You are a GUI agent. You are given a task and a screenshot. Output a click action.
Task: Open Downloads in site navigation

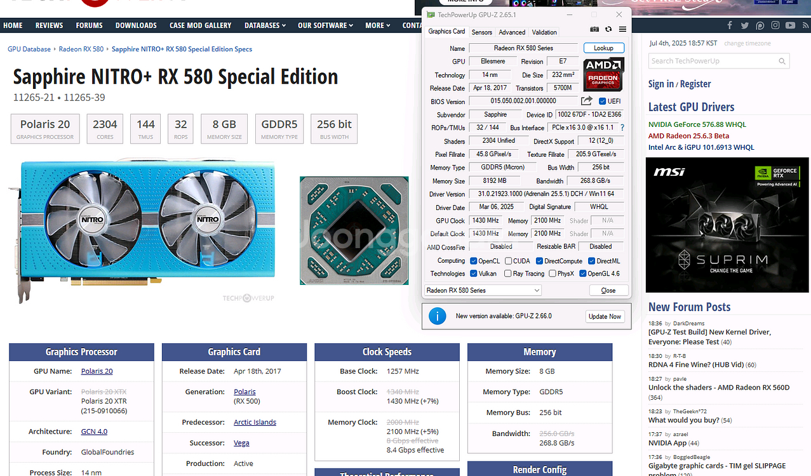point(136,25)
